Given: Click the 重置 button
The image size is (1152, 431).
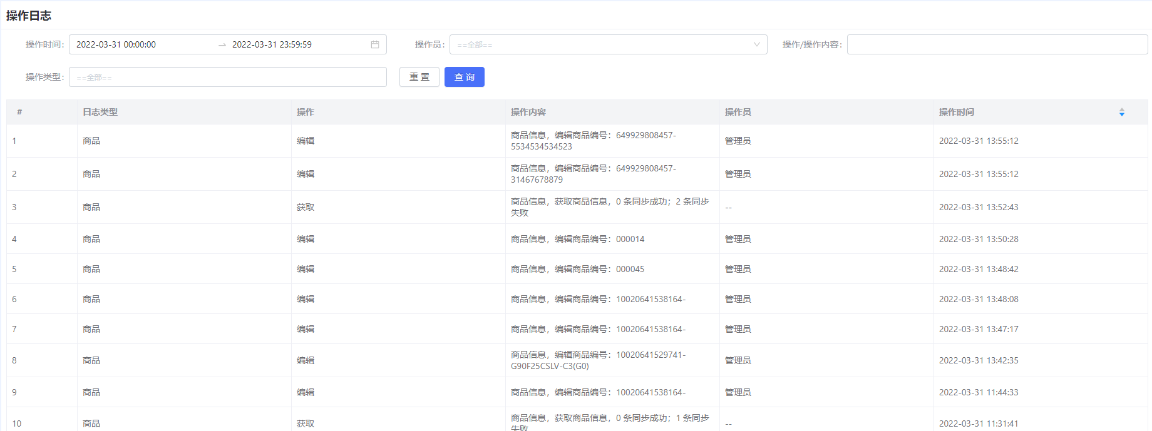Looking at the screenshot, I should (x=419, y=77).
